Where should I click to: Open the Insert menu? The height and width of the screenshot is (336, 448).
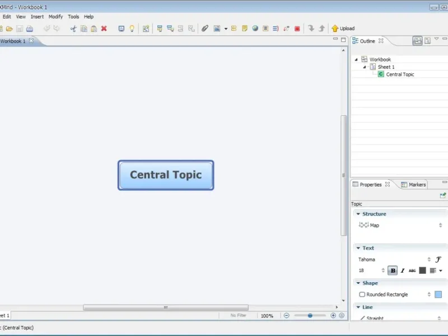[x=37, y=17]
